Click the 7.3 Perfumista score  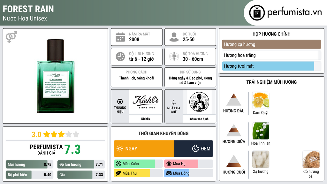click(x=72, y=149)
